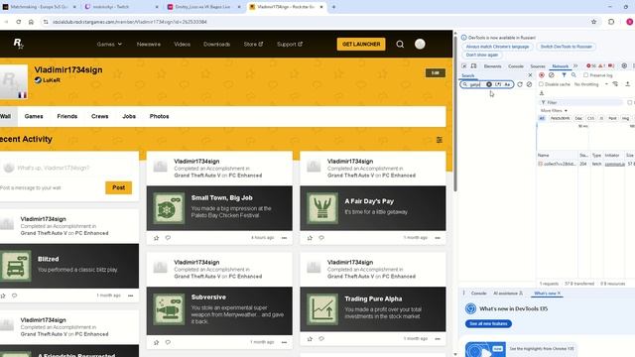The width and height of the screenshot is (635, 357).
Task: Switch to the Crews profile tab
Action: point(99,116)
